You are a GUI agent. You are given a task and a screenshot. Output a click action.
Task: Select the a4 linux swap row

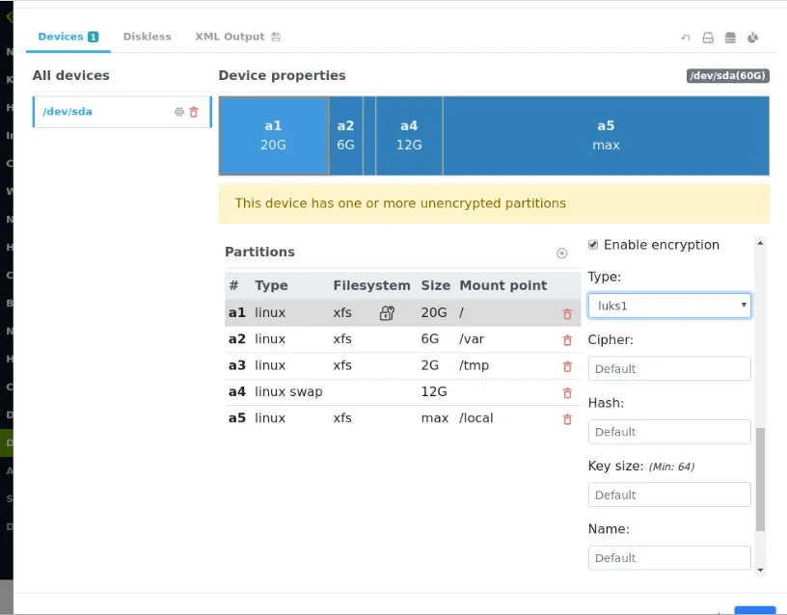tap(402, 391)
